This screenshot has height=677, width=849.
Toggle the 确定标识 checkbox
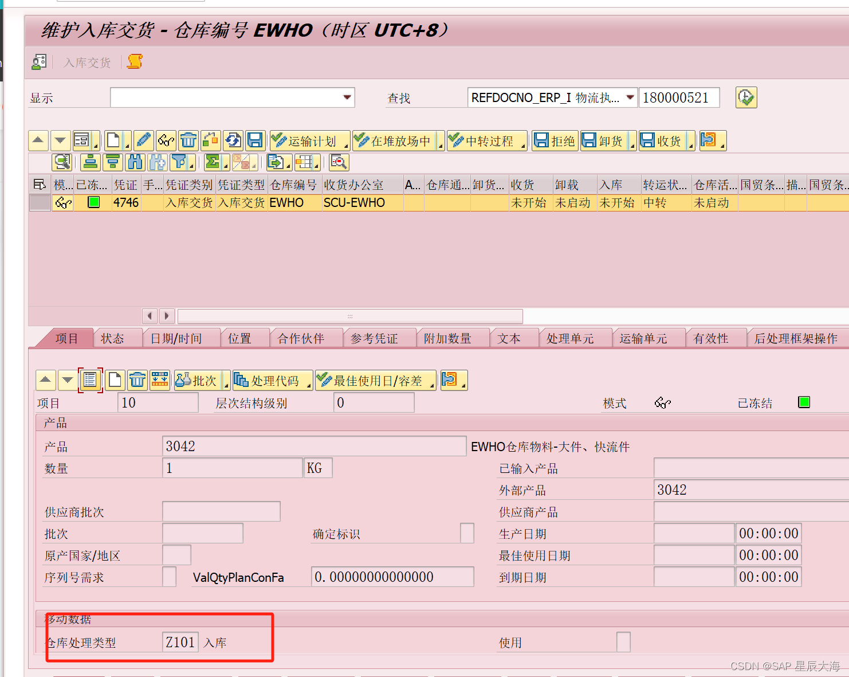[x=467, y=533]
